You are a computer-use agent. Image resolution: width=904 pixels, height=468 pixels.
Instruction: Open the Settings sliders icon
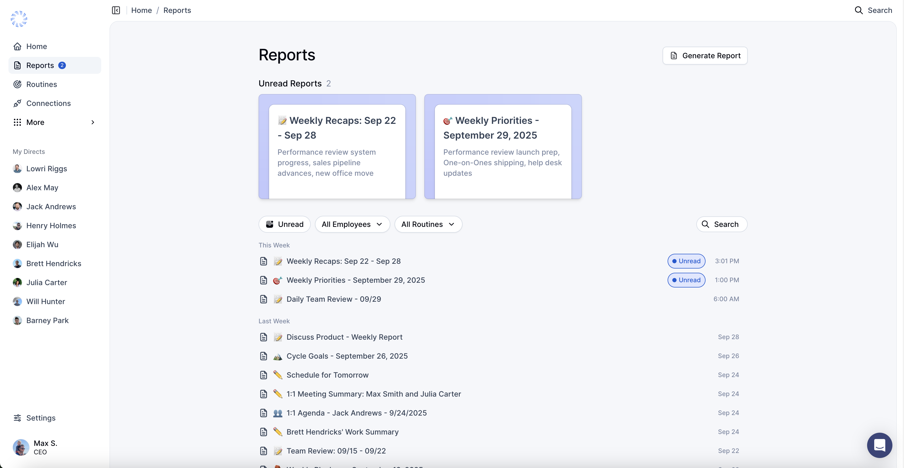17,417
